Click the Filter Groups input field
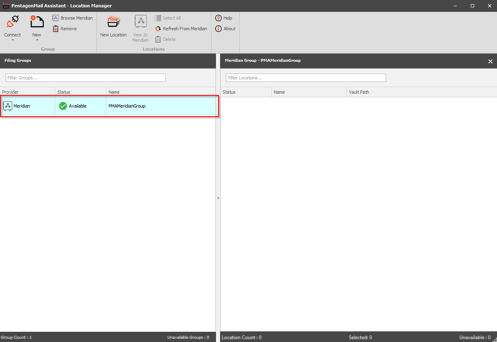Screen dimensions: 497x342 point(85,78)
